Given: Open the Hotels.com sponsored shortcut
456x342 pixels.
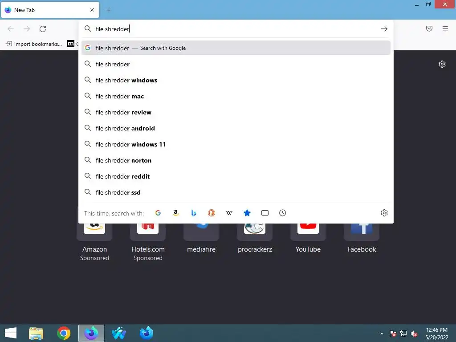Looking at the screenshot, I should pos(148,241).
